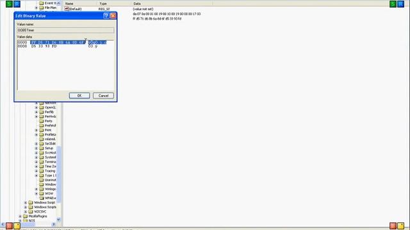Click the OpenGL folder icon
410x230 pixels.
click(x=41, y=107)
